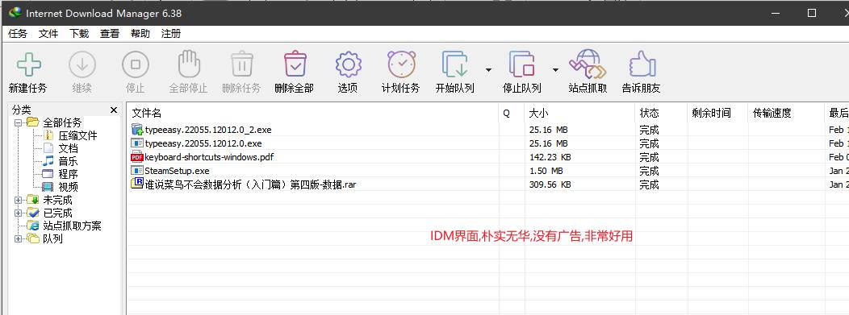849x315 pixels.
Task: Click the PDF file type icon
Action: [137, 157]
